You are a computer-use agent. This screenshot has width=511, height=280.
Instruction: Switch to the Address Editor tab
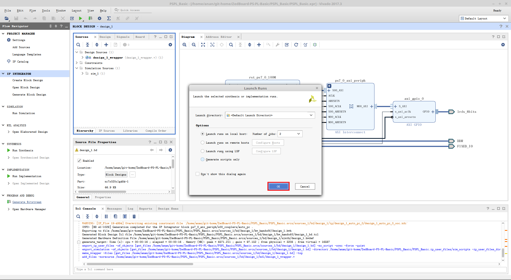point(219,37)
